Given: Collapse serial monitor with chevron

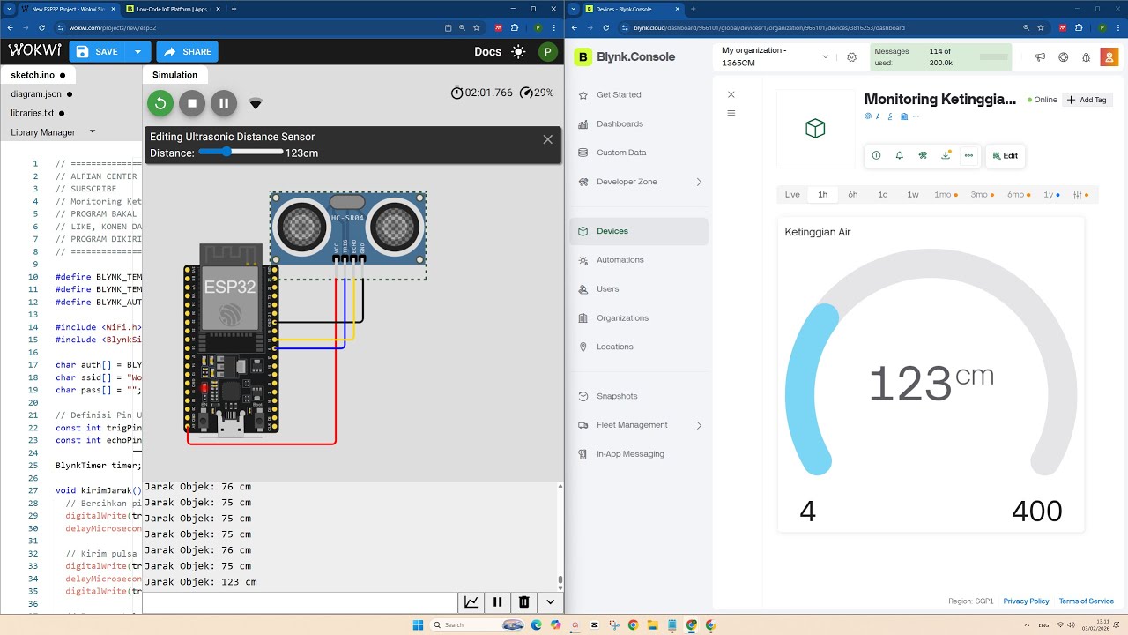Looking at the screenshot, I should pos(551,602).
